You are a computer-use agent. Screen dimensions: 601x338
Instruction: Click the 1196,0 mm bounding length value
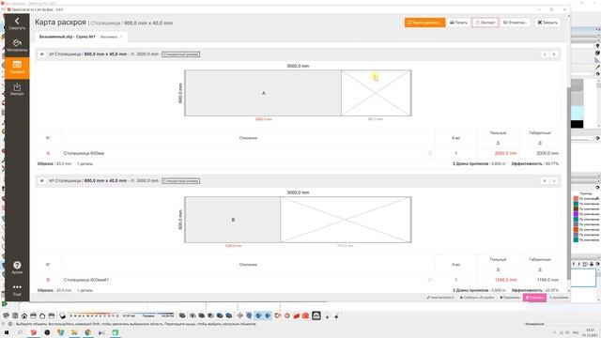click(x=547, y=280)
